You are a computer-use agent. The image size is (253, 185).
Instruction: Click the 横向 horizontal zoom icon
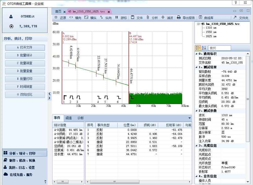(x=71, y=18)
